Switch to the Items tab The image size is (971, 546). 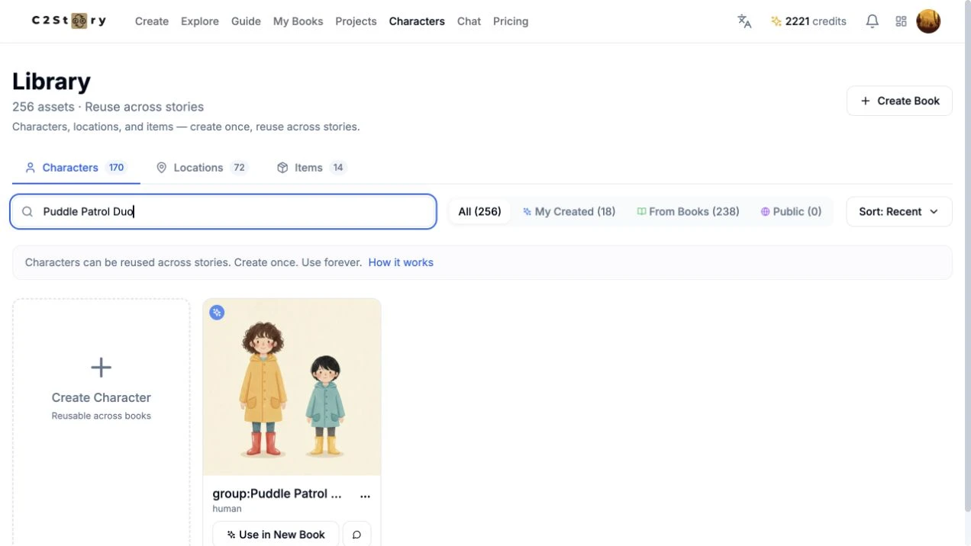pyautogui.click(x=311, y=168)
